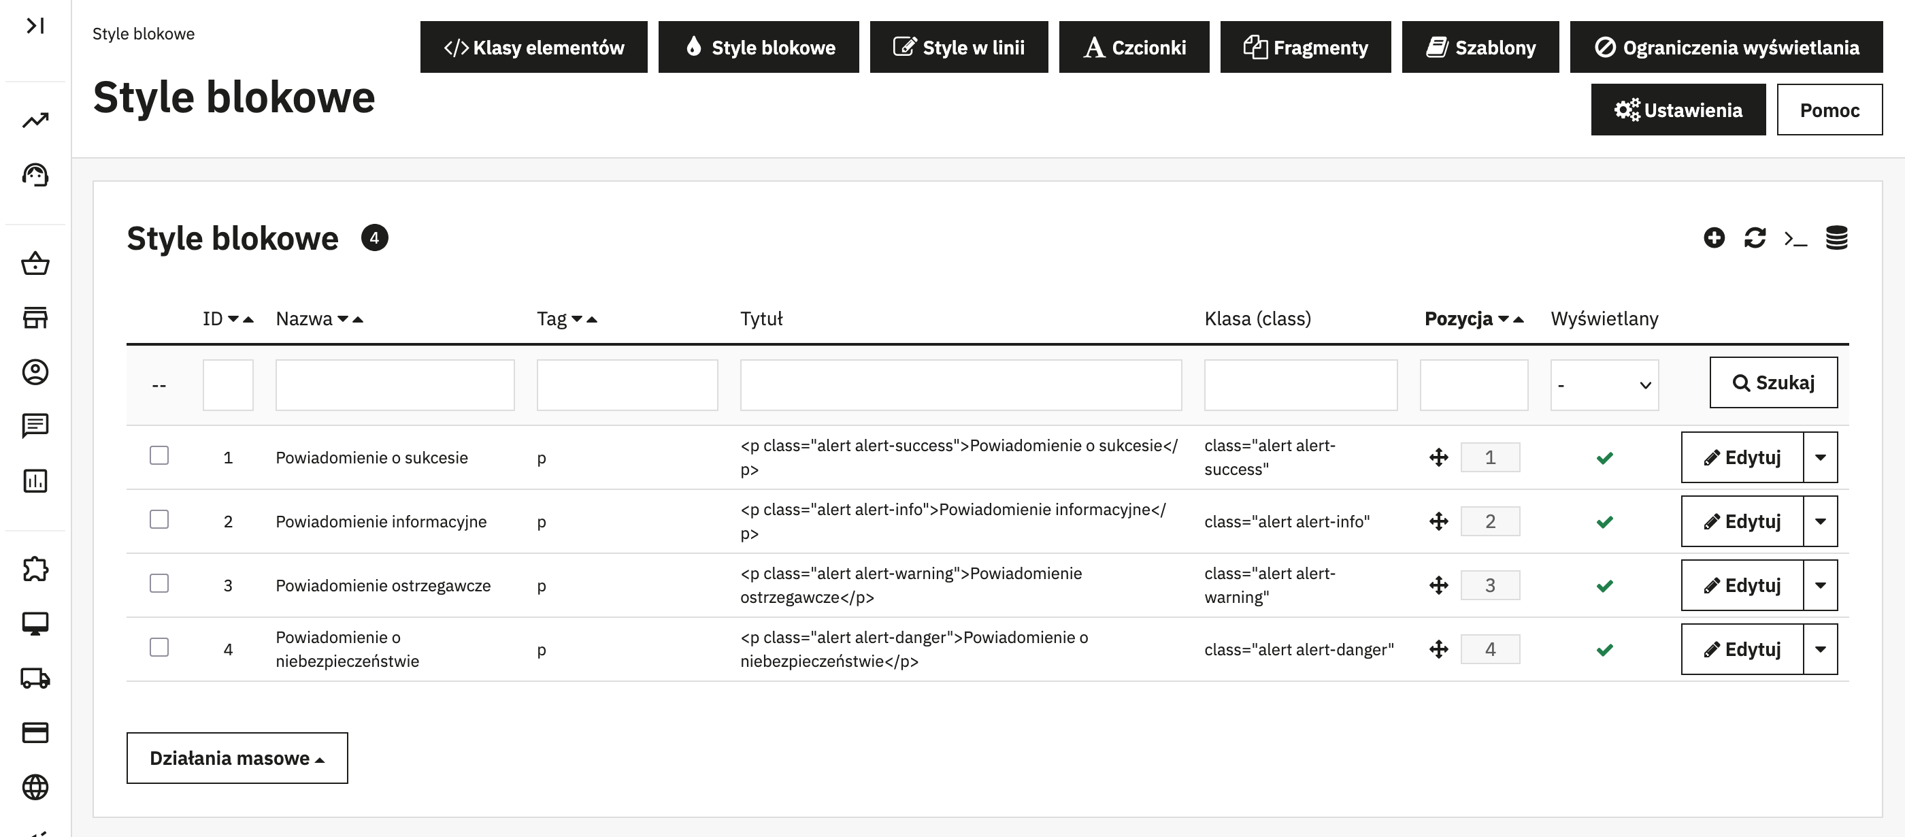This screenshot has width=1905, height=837.
Task: Open the shopping basket orders sidebar icon
Action: click(x=35, y=263)
